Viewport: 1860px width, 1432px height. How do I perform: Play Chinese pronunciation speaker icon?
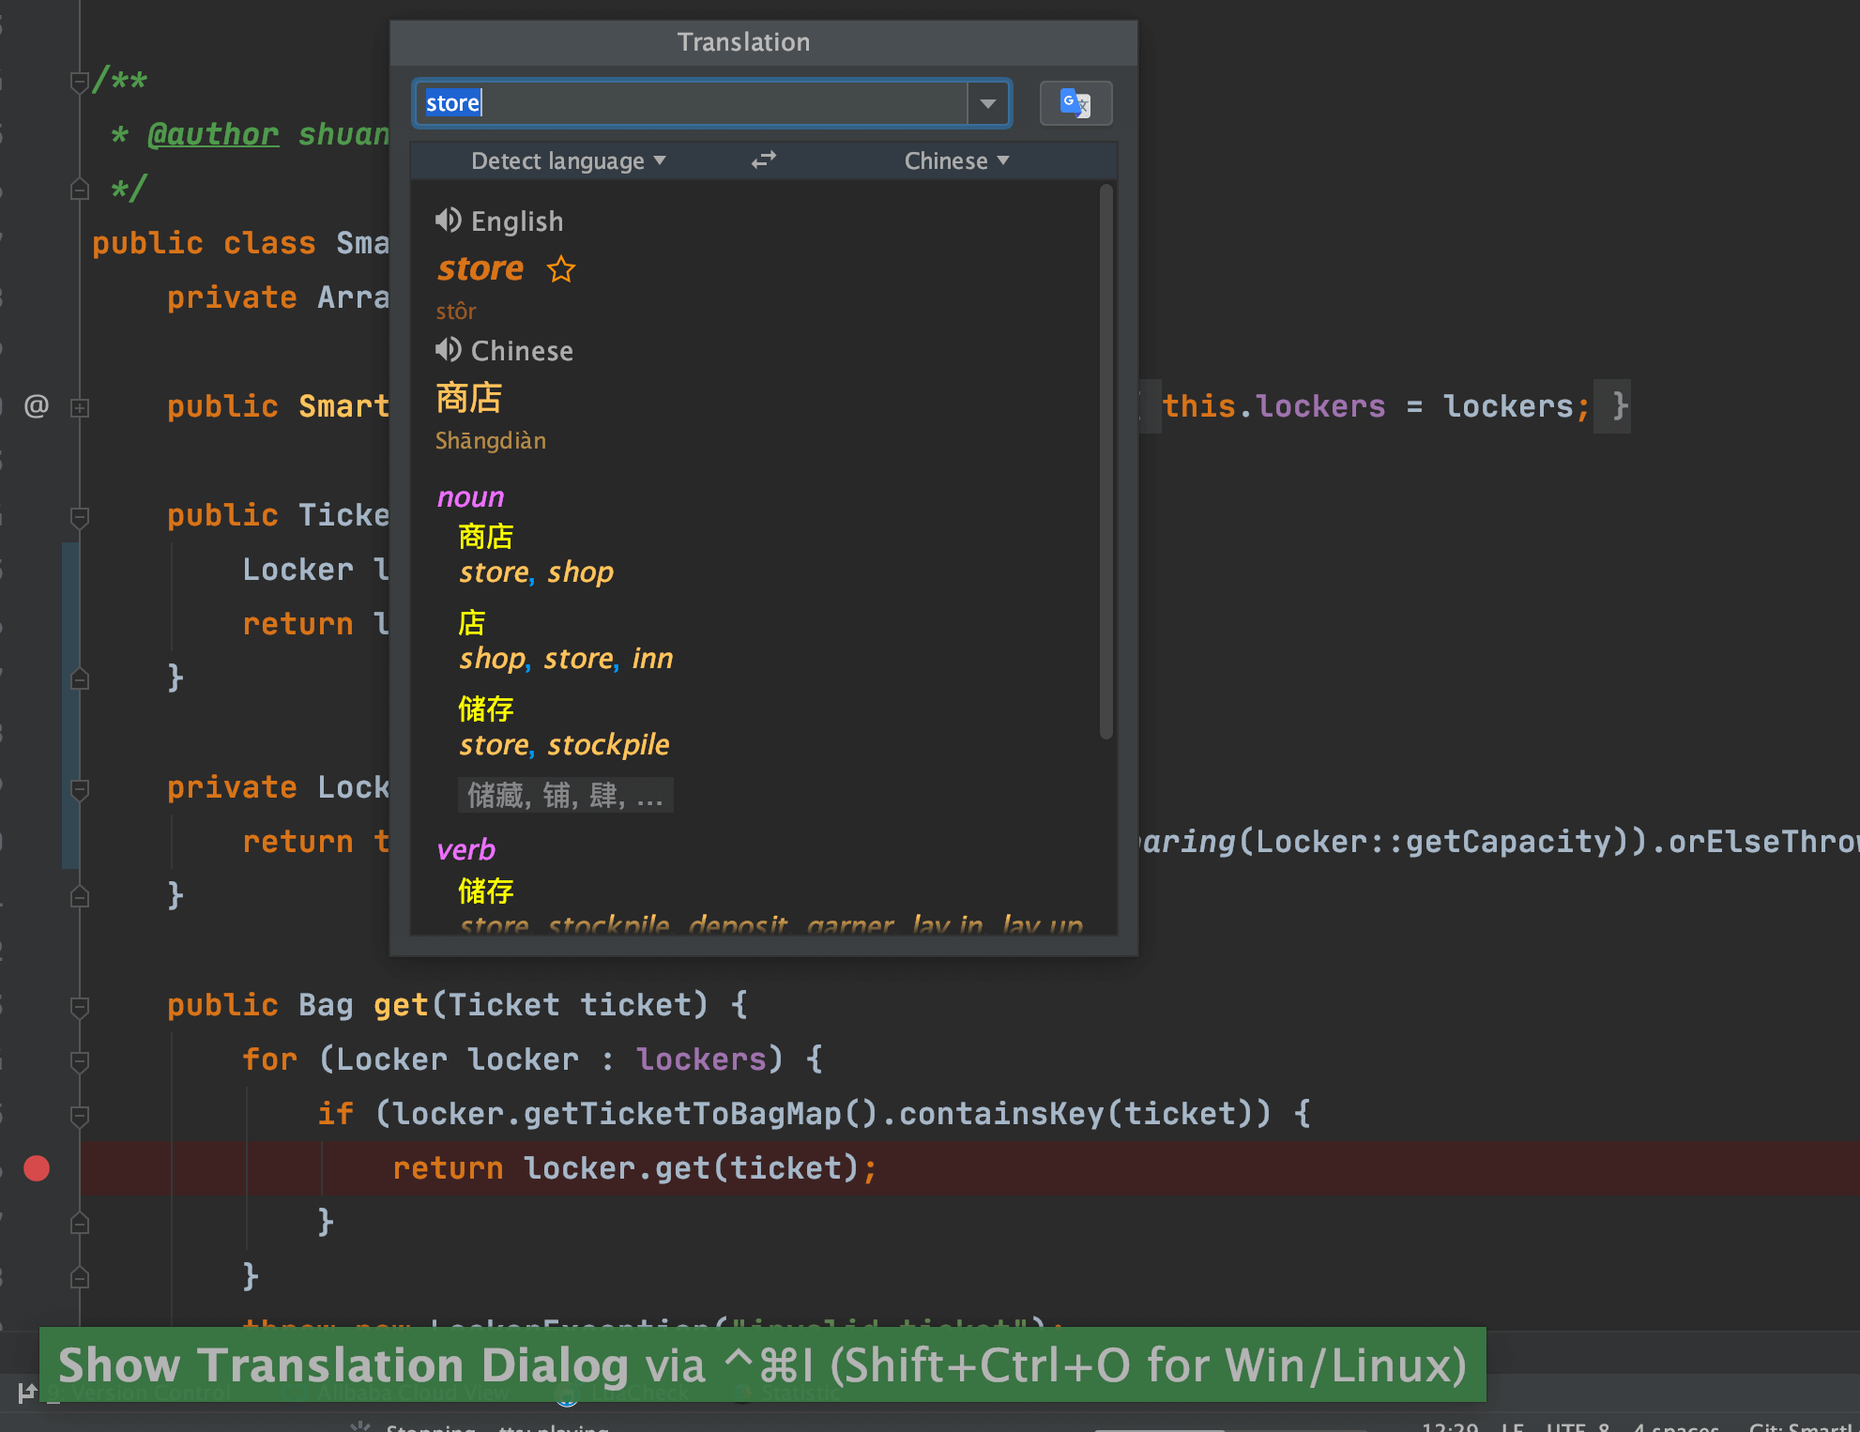[448, 350]
